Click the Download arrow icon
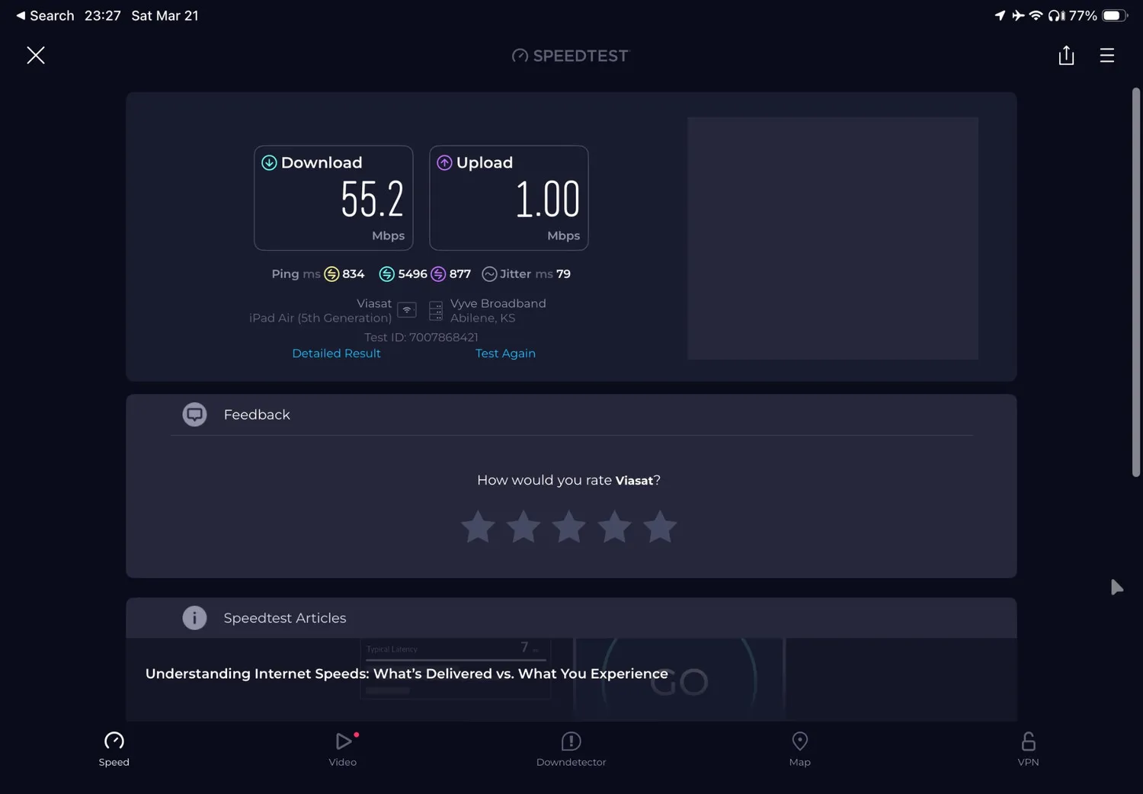Screen dimensions: 1143x794 point(269,162)
